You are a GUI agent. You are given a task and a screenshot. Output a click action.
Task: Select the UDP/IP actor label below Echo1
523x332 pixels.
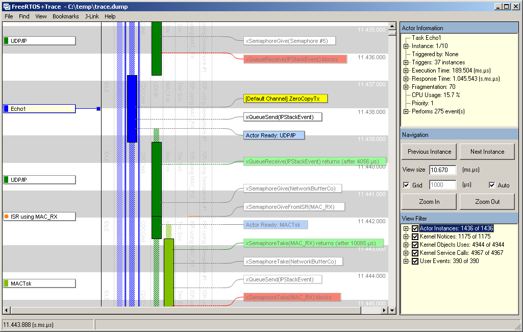[39, 180]
